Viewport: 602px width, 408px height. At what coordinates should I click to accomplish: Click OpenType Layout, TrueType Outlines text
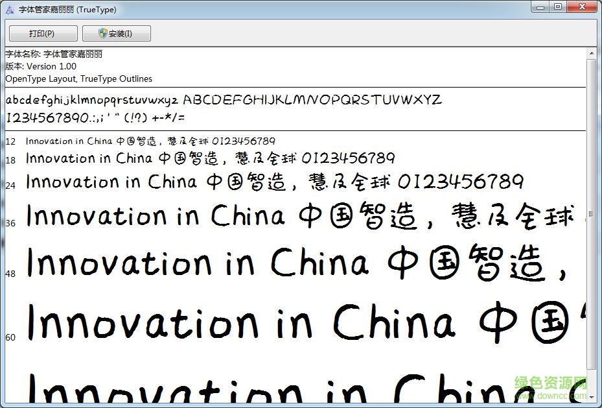click(x=78, y=78)
